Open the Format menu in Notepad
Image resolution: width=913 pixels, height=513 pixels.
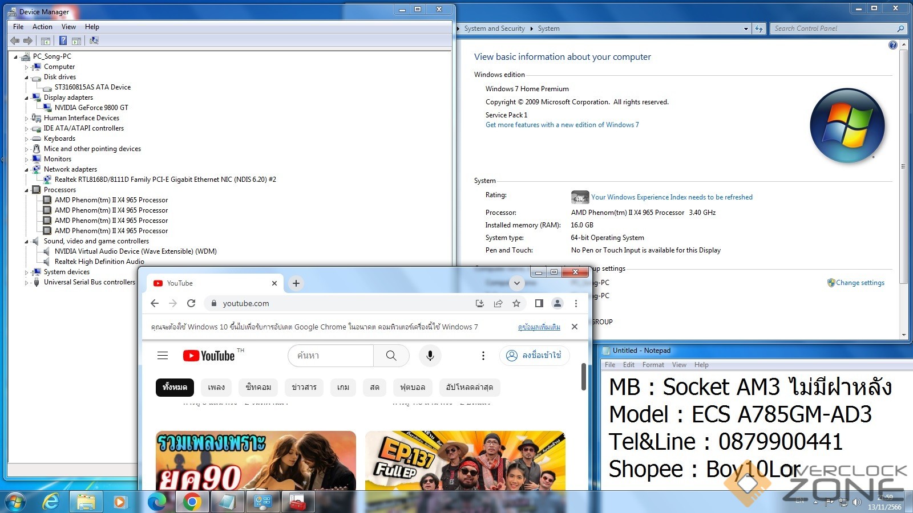tap(653, 365)
